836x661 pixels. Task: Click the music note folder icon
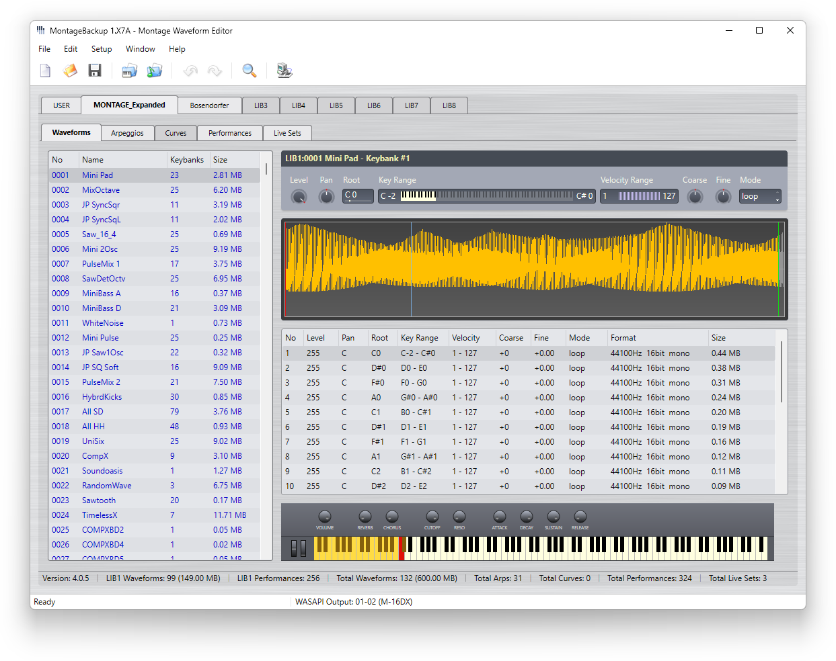click(155, 71)
